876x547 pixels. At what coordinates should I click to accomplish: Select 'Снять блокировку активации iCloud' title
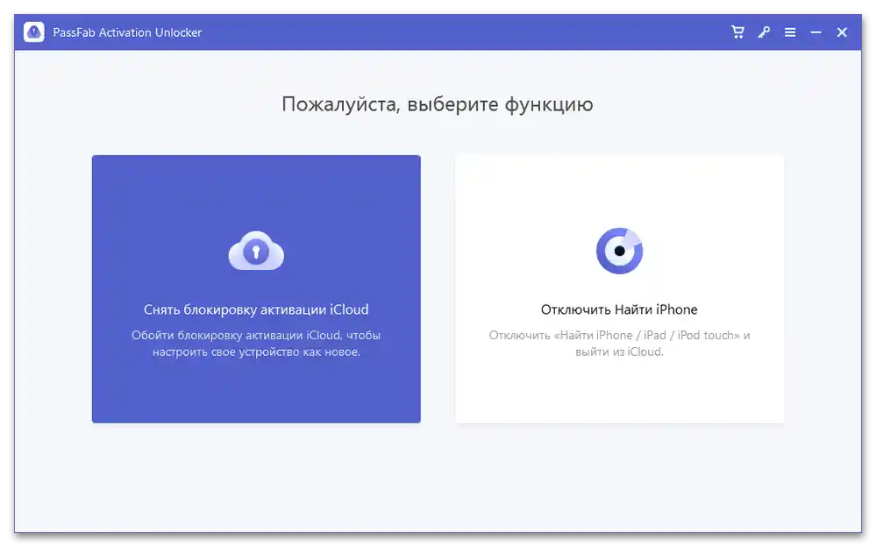click(256, 309)
